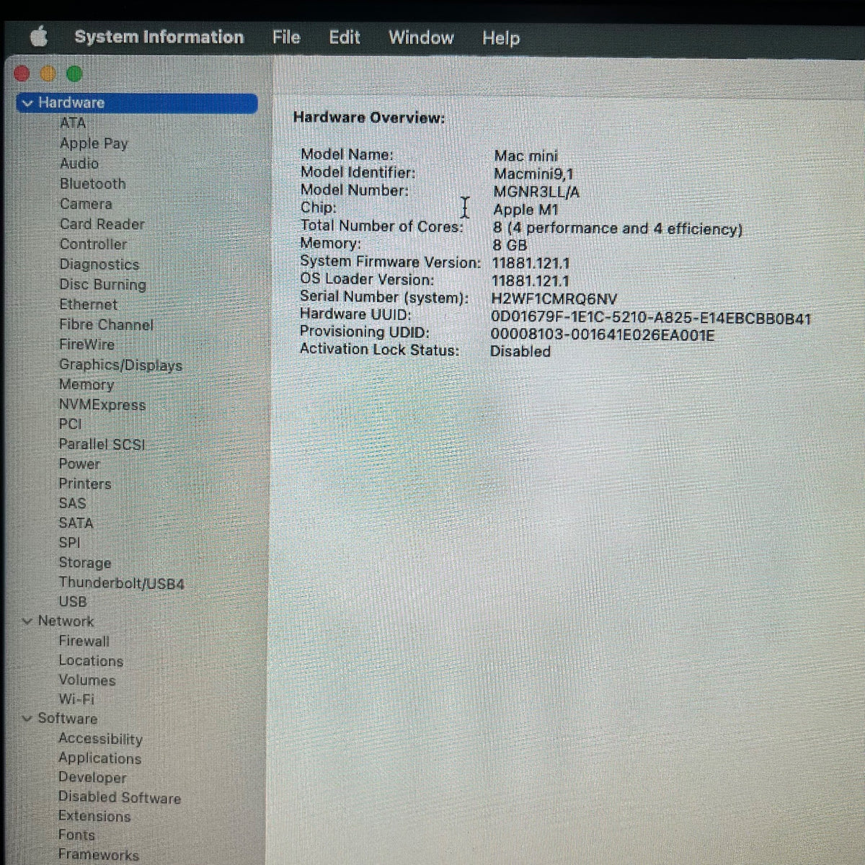Click the green zoom window button
Screen dimensions: 865x865
(x=74, y=74)
